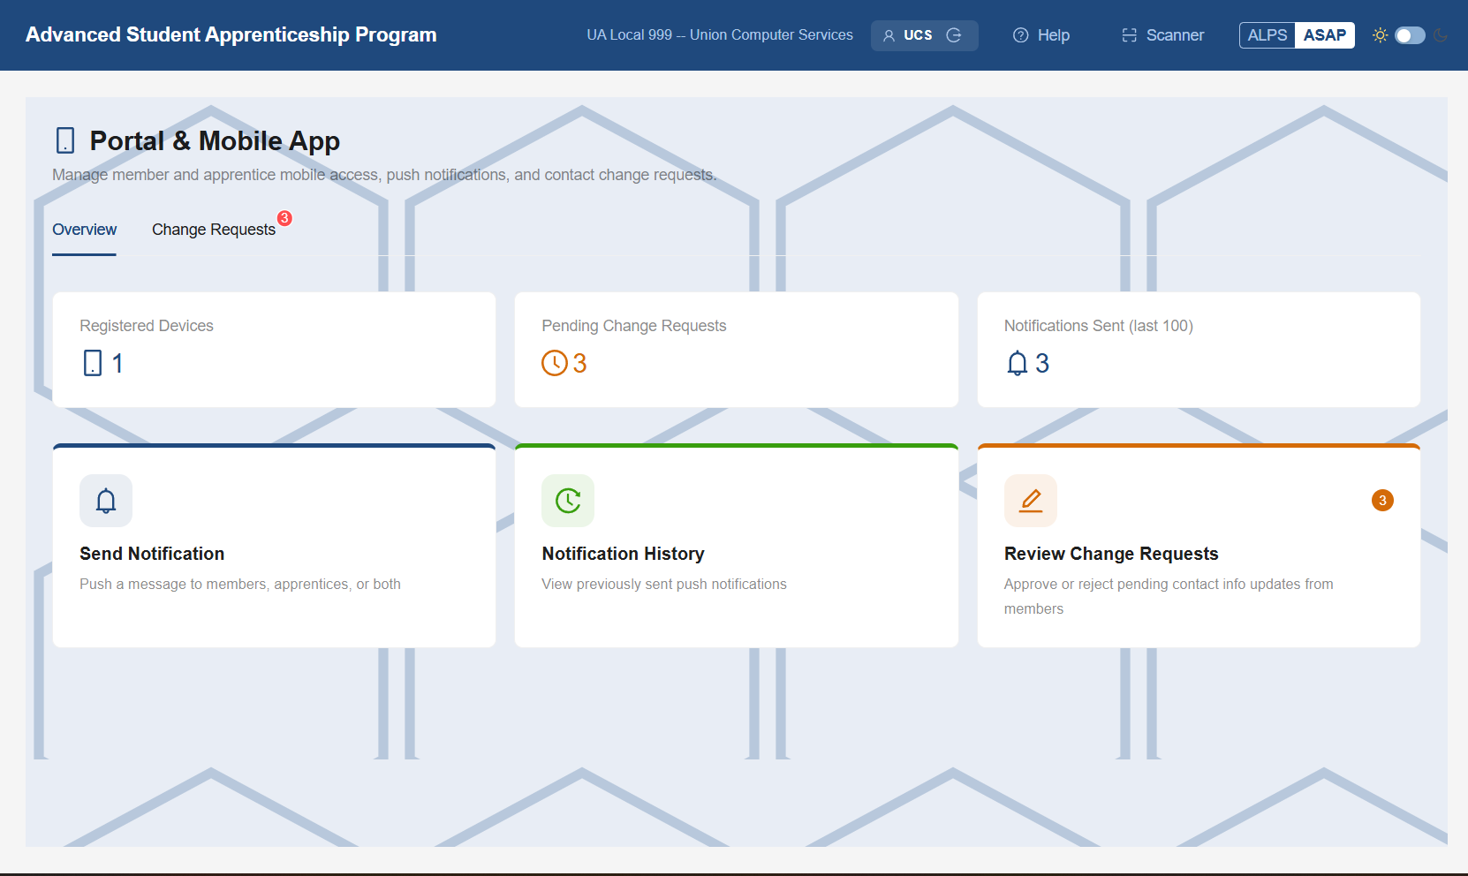Click 'View previously sent push notifications' text
Screen dimensions: 1468x876
[664, 584]
